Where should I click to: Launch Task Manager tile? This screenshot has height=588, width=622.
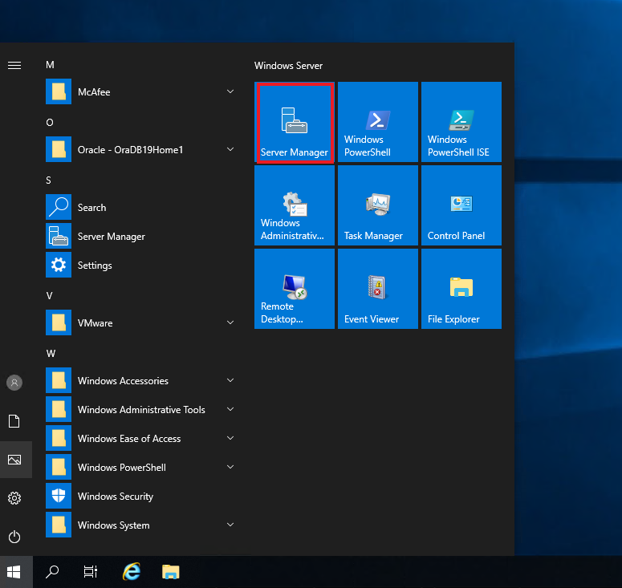pyautogui.click(x=378, y=205)
